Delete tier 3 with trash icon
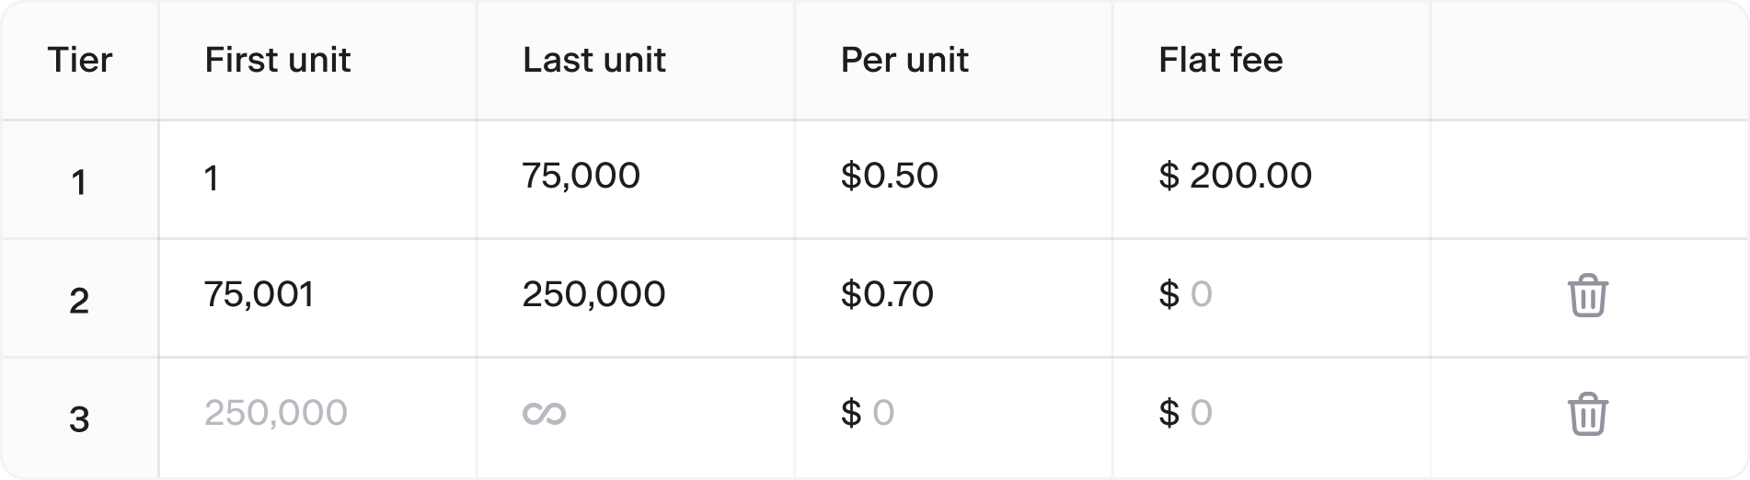1750x480 pixels. coord(1587,415)
